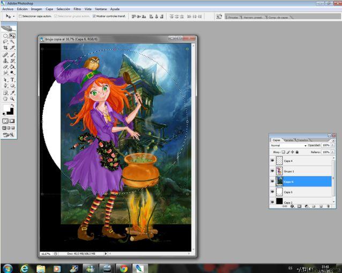
Task: Open the Capa menu
Action: tap(49, 9)
